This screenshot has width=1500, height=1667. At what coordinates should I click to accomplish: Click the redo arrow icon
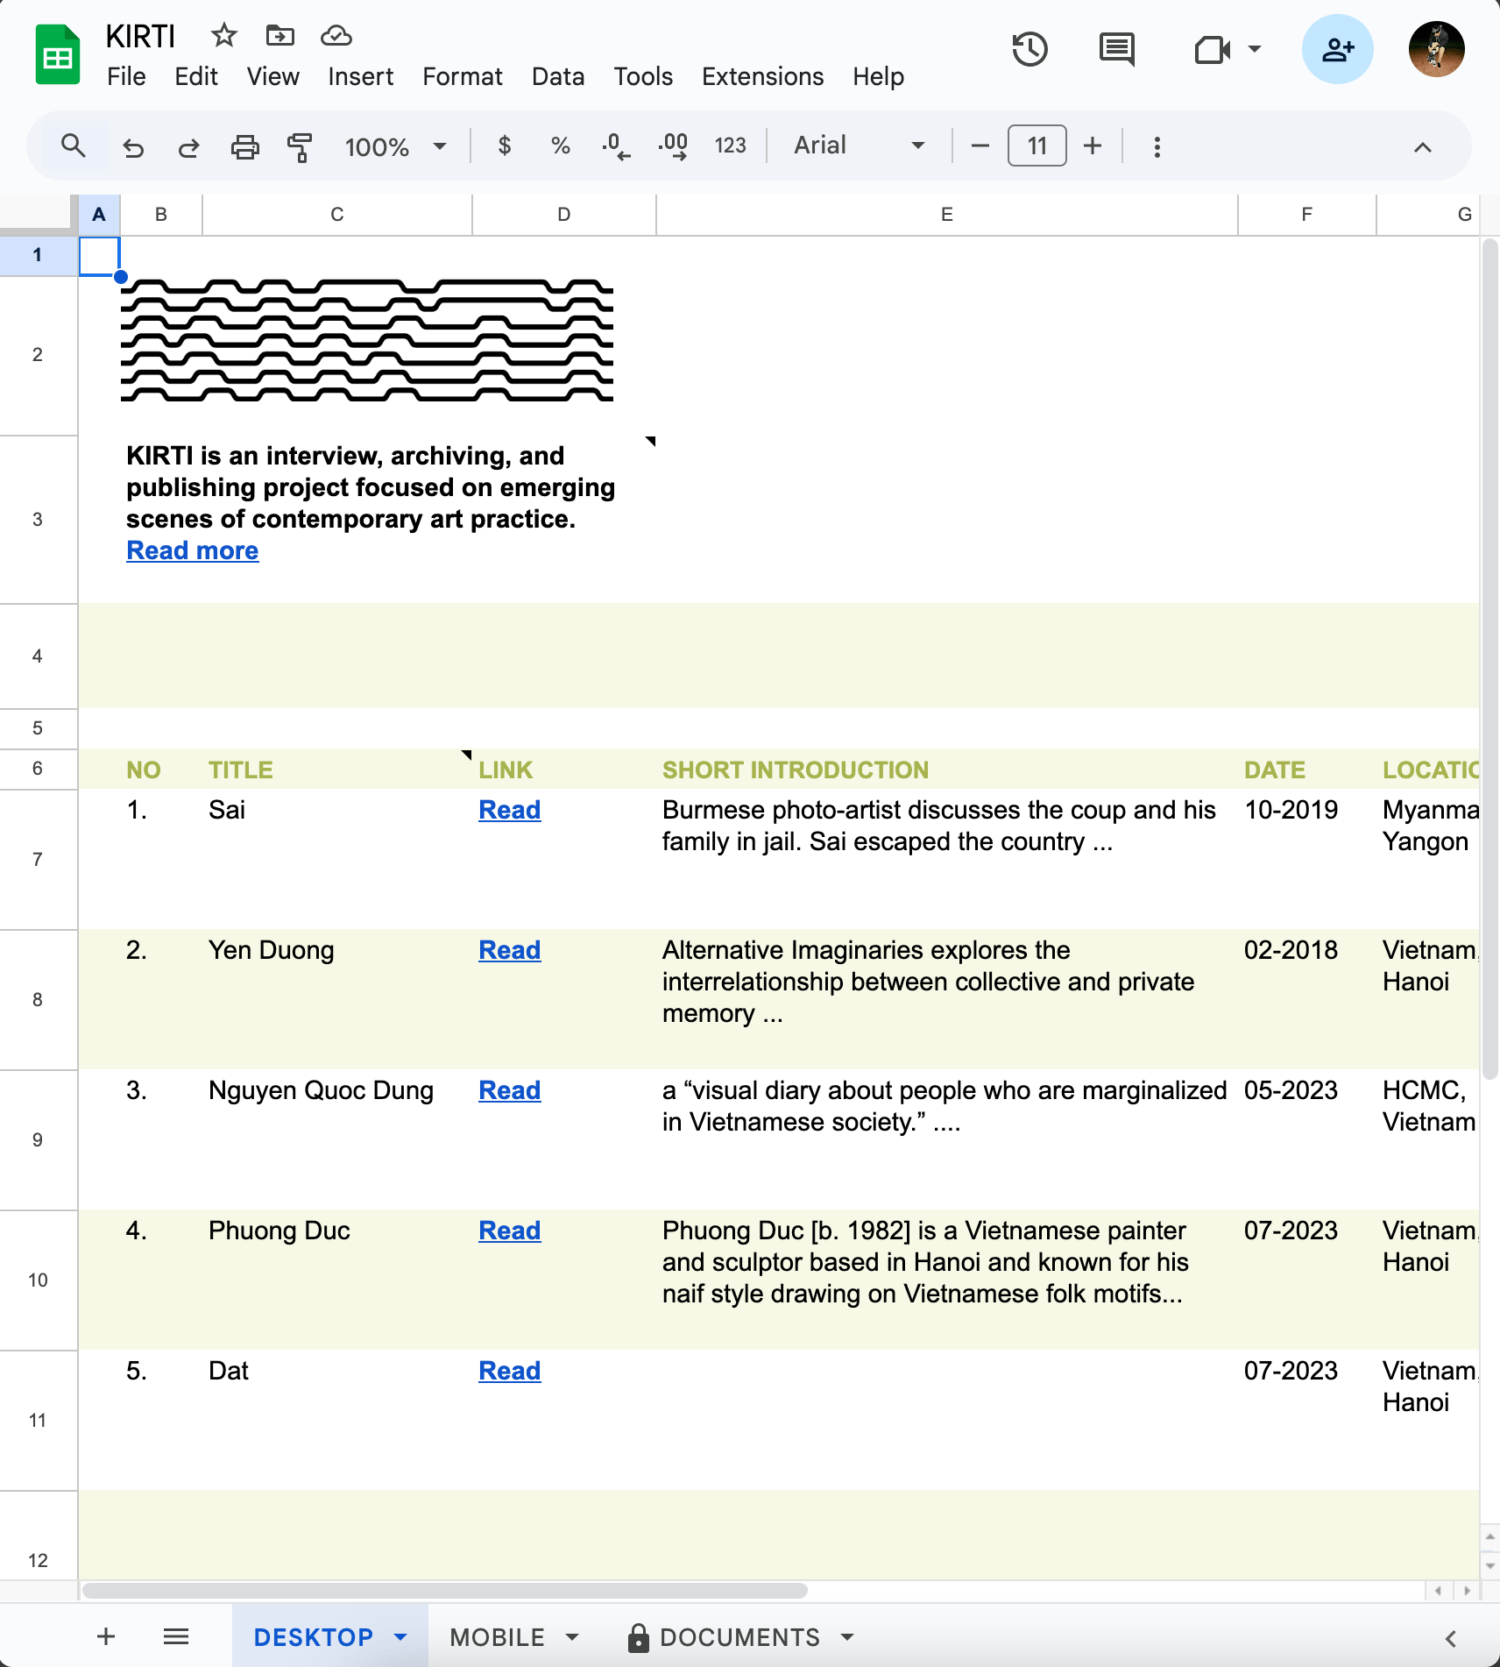coord(188,146)
